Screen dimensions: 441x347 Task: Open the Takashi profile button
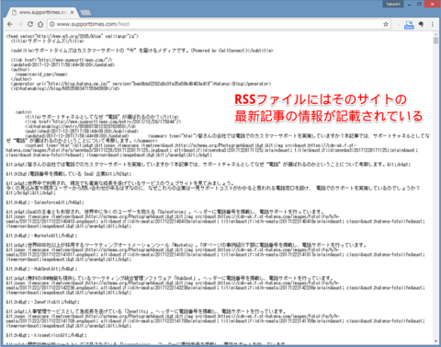(393, 4)
